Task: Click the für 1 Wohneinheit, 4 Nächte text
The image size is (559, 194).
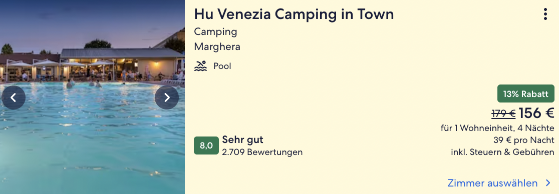Action: pyautogui.click(x=497, y=128)
